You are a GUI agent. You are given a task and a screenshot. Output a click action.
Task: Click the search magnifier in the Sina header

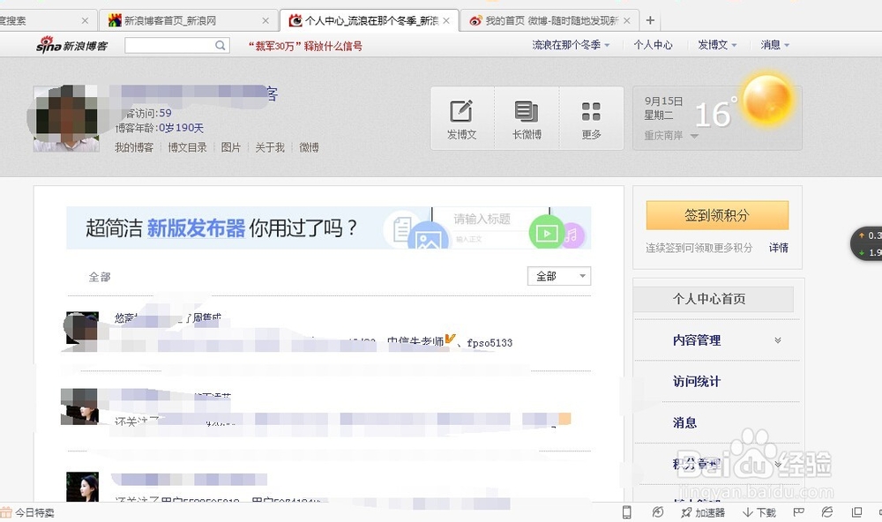coord(220,45)
